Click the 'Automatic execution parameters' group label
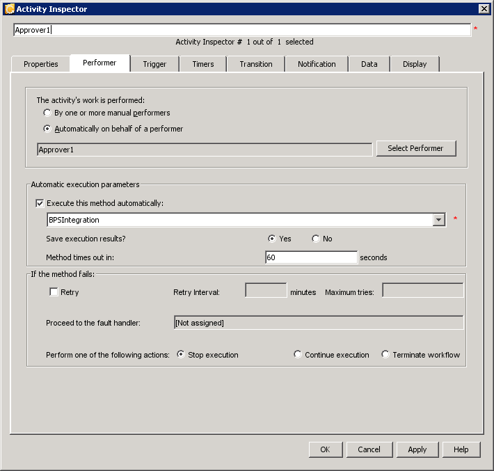 85,184
